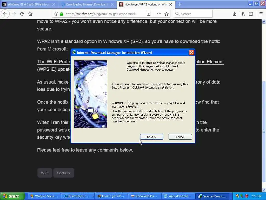Reload the current page
This screenshot has width=266, height=200.
pyautogui.click(x=22, y=14)
